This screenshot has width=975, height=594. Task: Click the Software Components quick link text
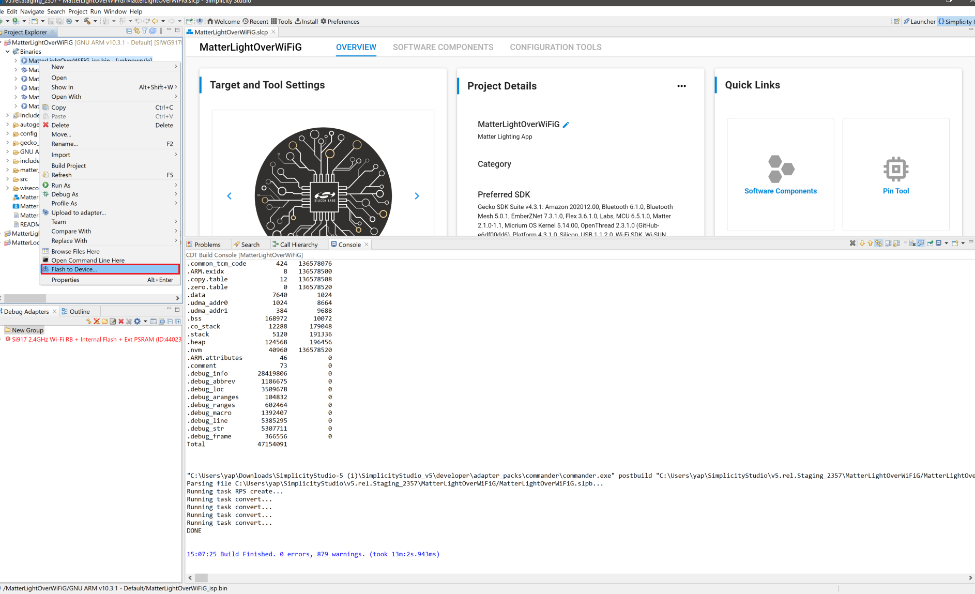pos(781,191)
